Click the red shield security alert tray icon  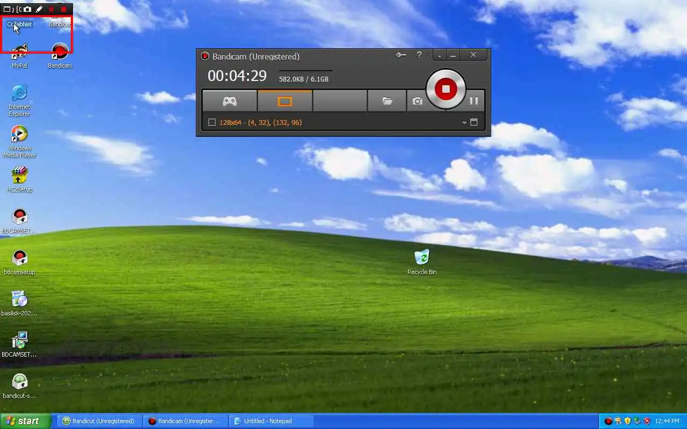[x=647, y=421]
